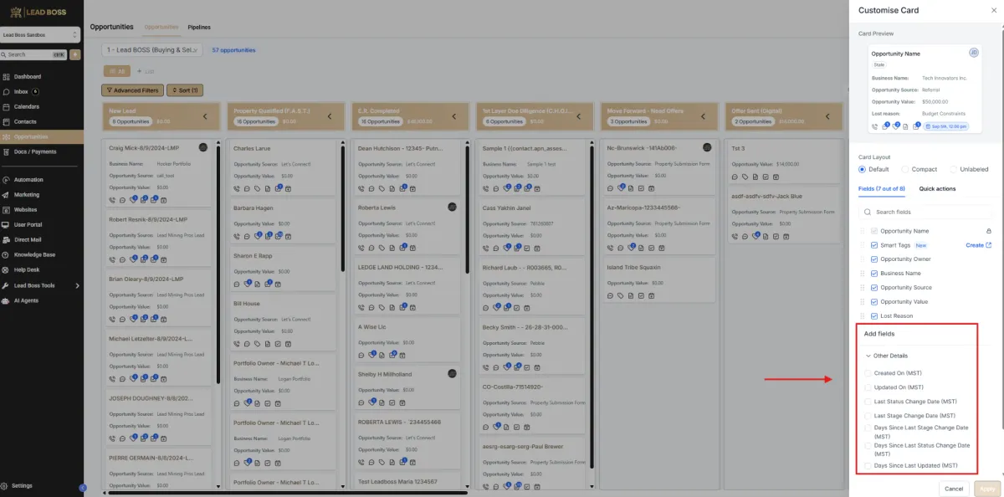Check Last Status Change Date (MST)
This screenshot has height=497, width=1004.
tap(868, 402)
